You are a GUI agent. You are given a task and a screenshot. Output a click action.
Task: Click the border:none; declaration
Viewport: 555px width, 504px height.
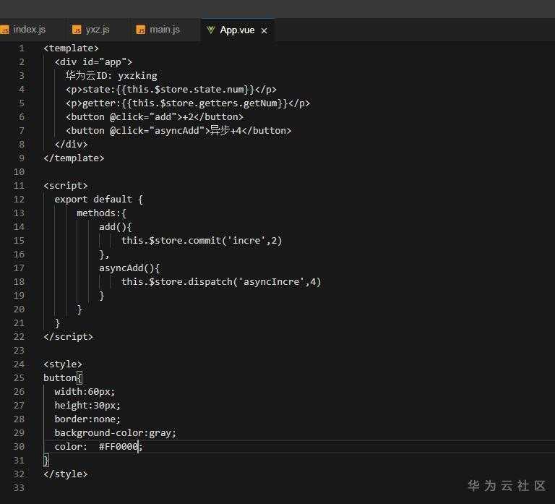87,419
